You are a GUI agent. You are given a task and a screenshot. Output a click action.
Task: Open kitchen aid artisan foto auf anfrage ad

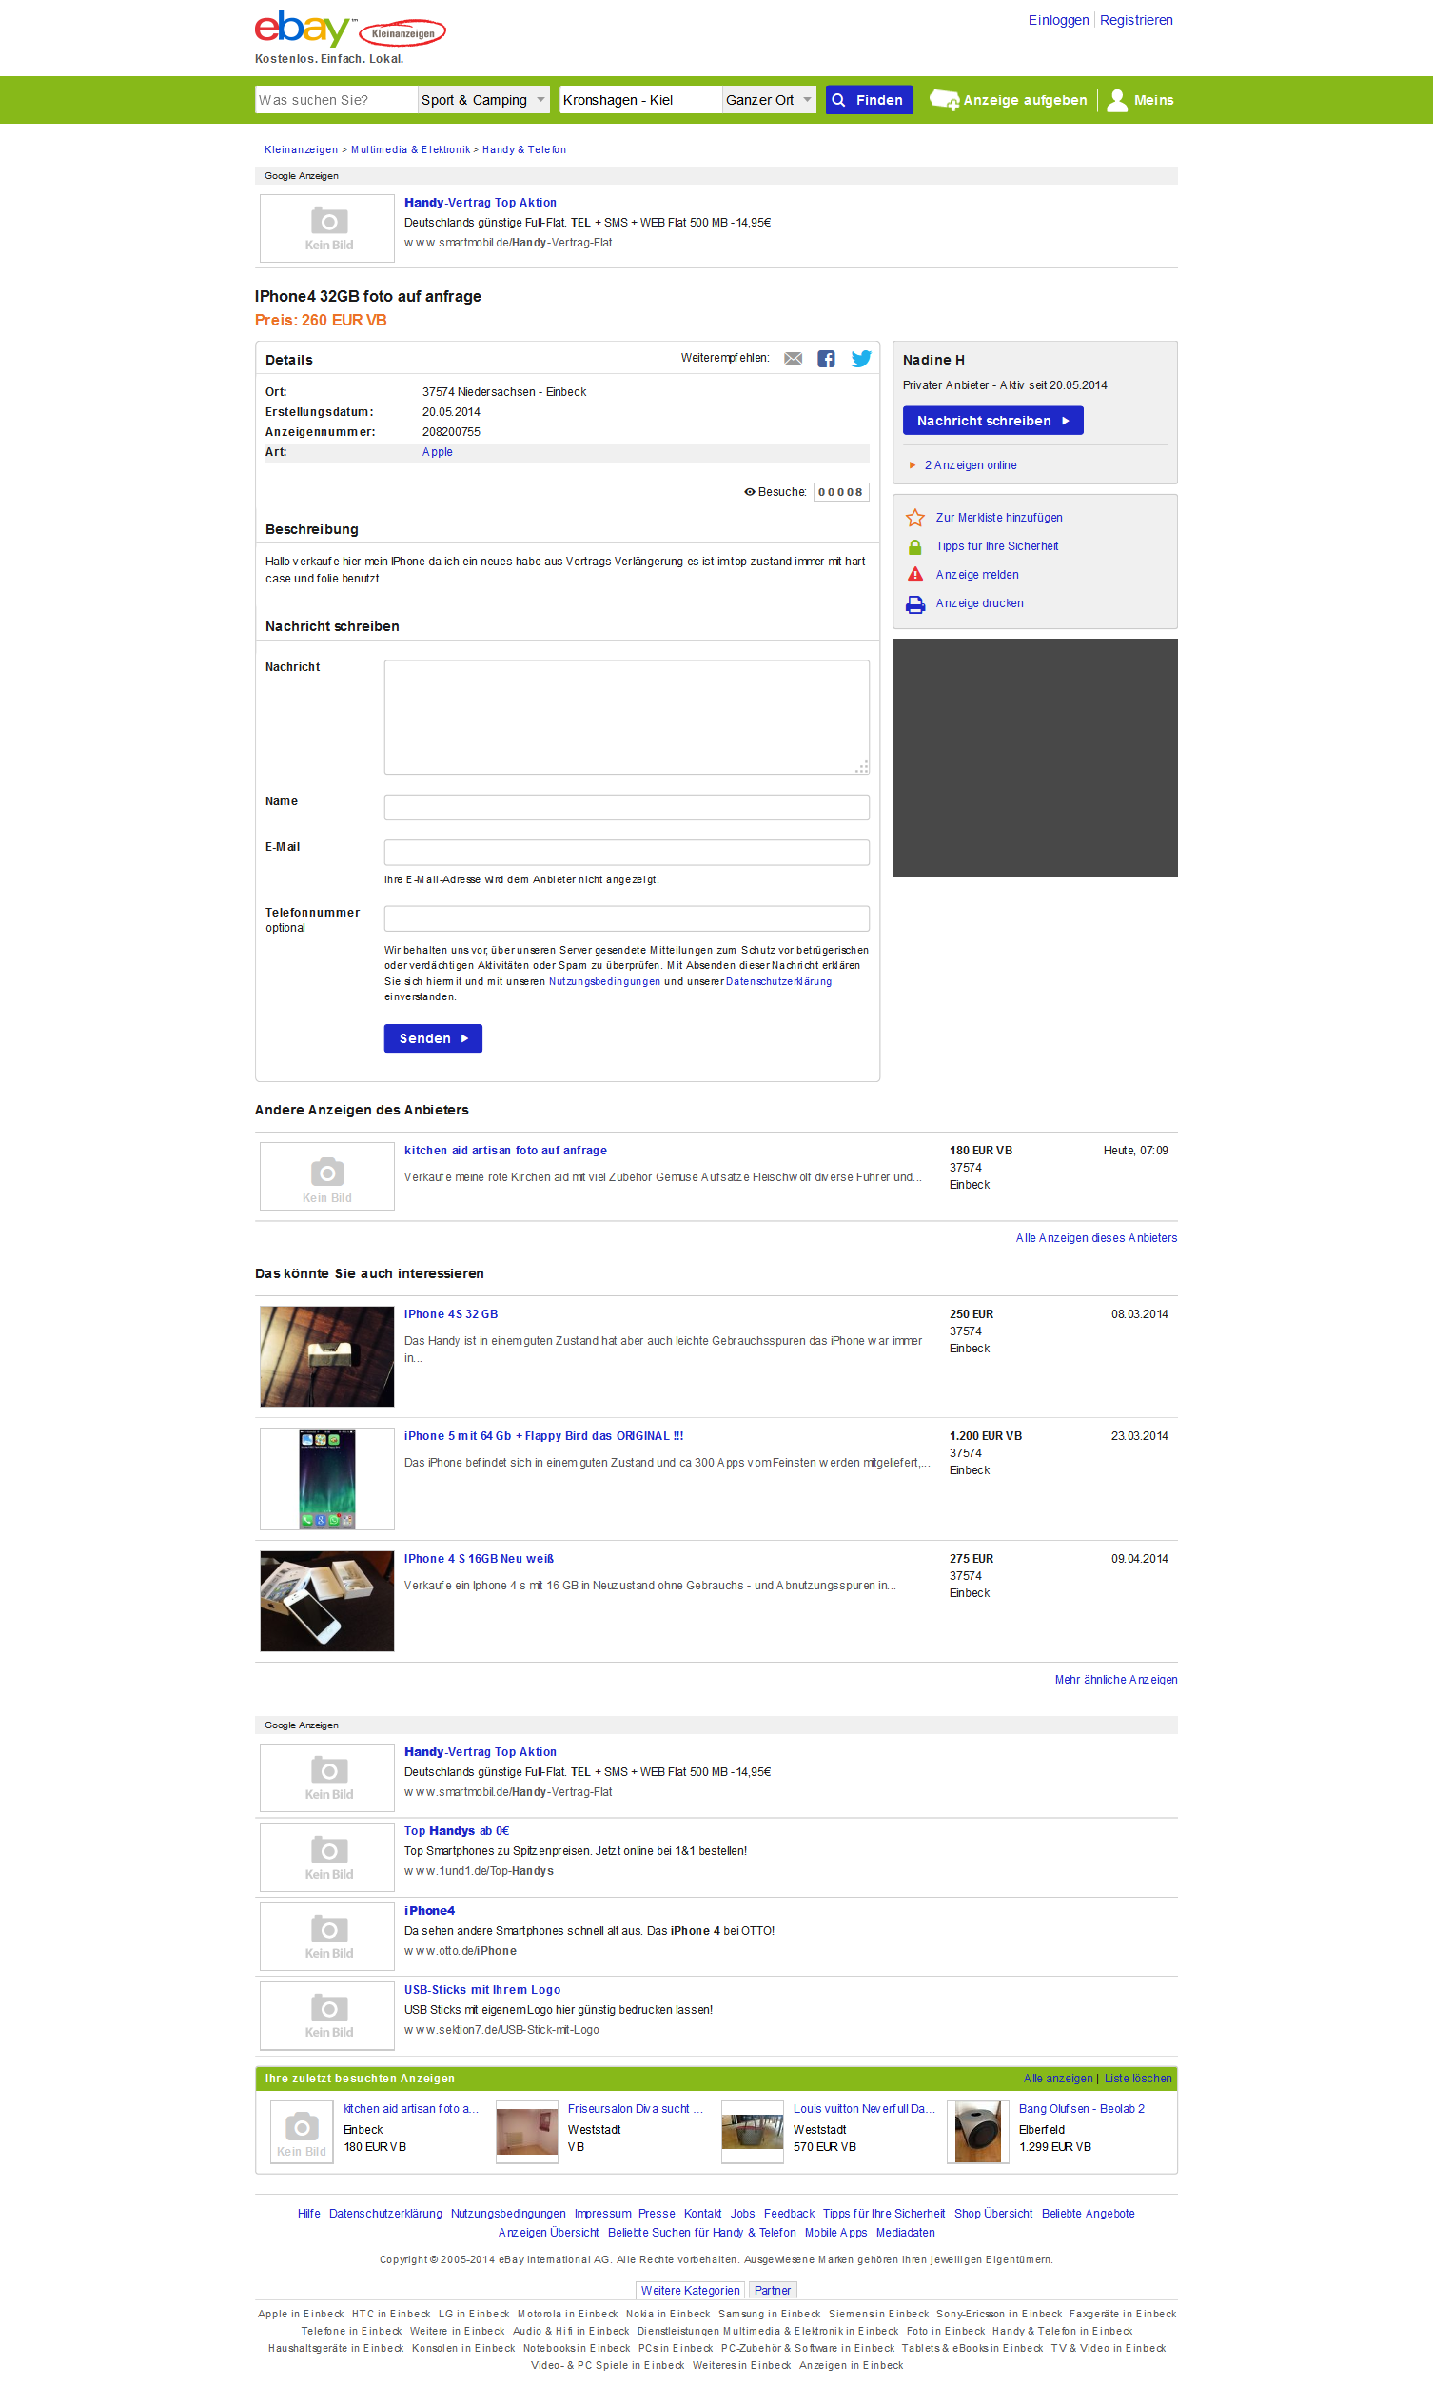tap(505, 1151)
